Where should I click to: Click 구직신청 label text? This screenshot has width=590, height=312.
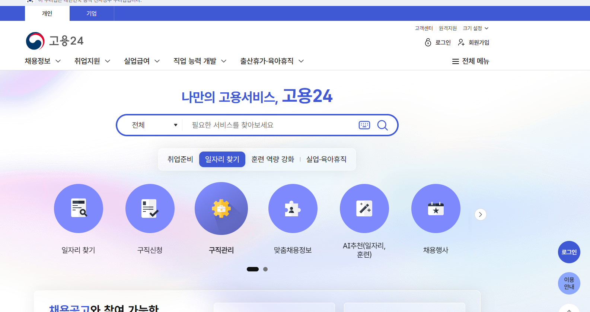click(x=150, y=250)
